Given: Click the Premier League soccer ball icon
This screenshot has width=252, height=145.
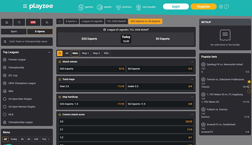Looking at the screenshot, I should tap(5, 60).
